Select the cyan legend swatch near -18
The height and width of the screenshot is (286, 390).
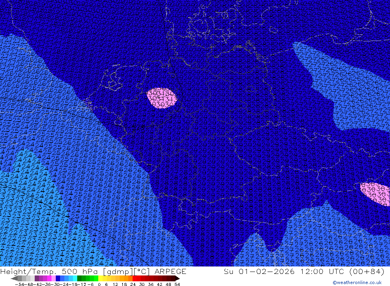click(x=75, y=278)
